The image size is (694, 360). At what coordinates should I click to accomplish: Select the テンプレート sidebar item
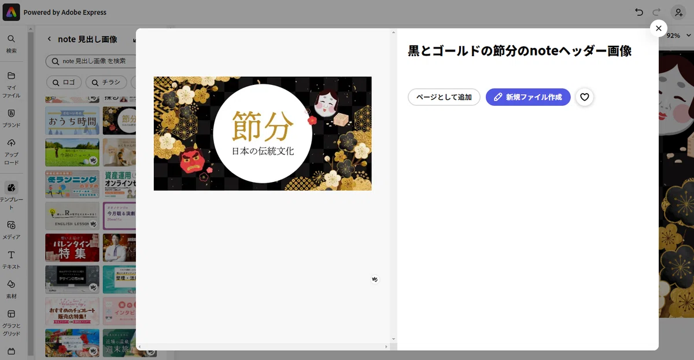pyautogui.click(x=12, y=195)
